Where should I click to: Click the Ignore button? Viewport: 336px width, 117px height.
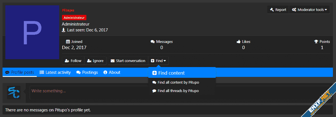pos(95,61)
